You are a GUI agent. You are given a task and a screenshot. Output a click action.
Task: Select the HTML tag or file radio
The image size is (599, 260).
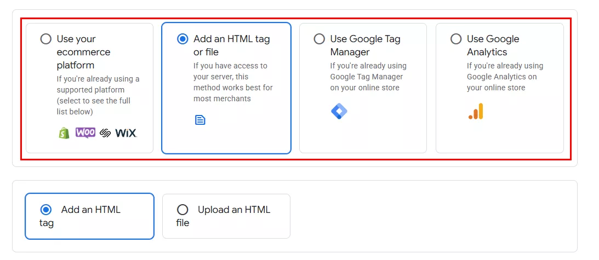183,39
